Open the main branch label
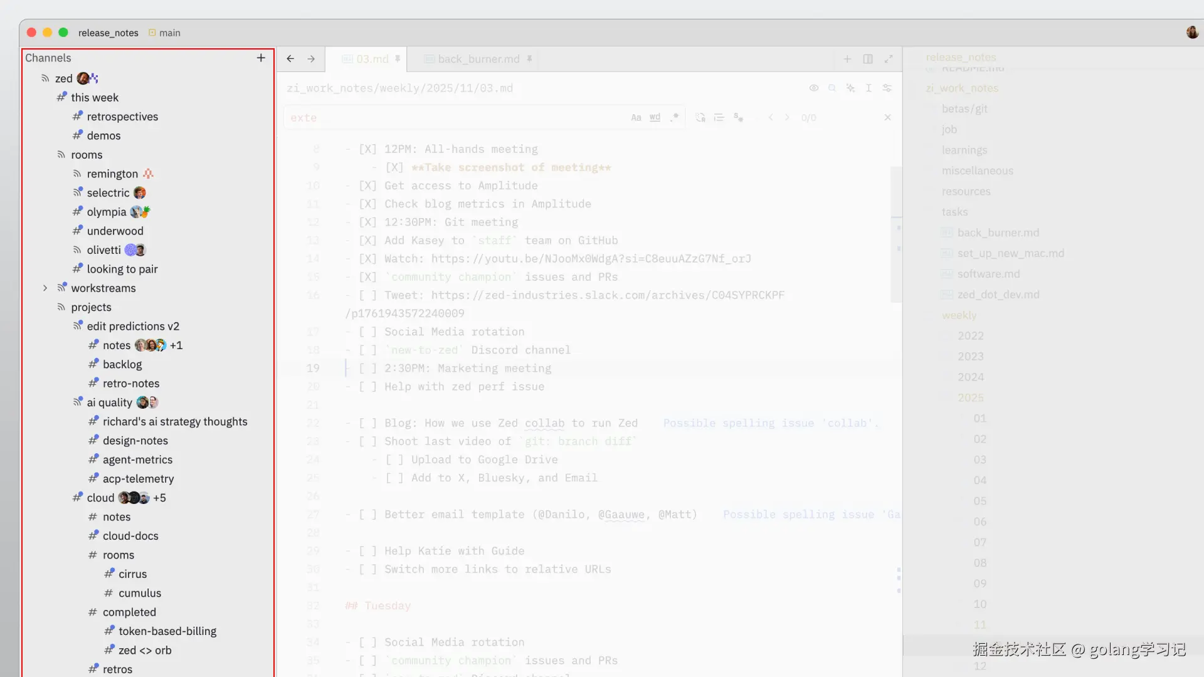Image resolution: width=1204 pixels, height=677 pixels. 169,33
